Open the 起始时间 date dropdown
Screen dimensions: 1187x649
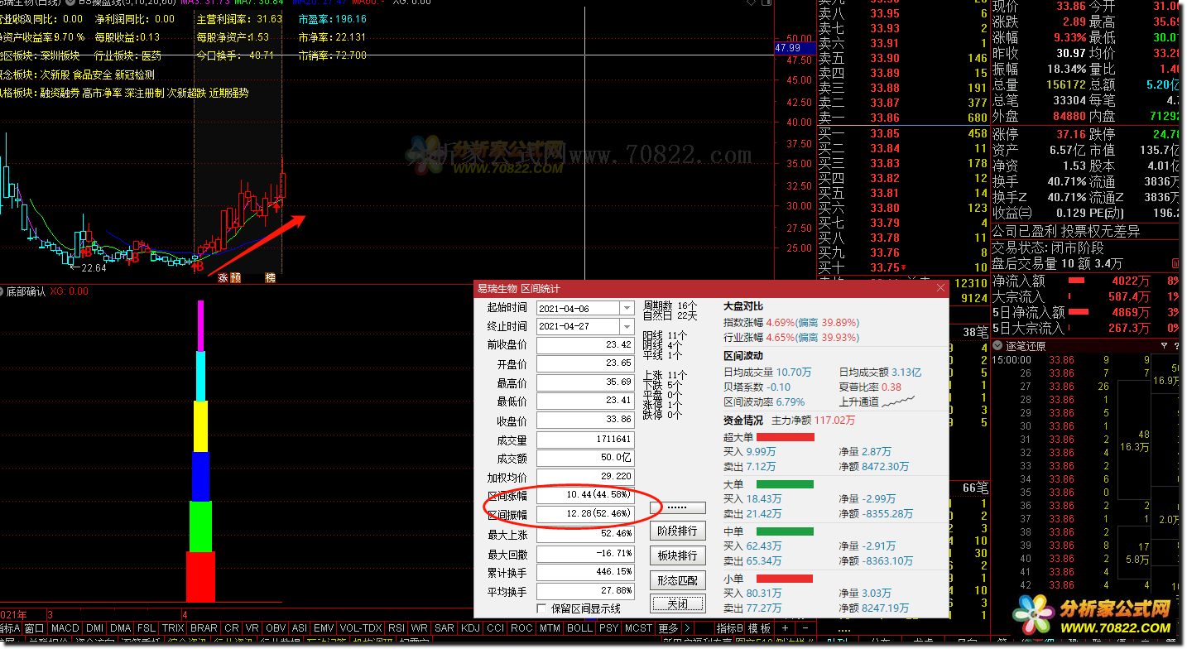coord(627,307)
